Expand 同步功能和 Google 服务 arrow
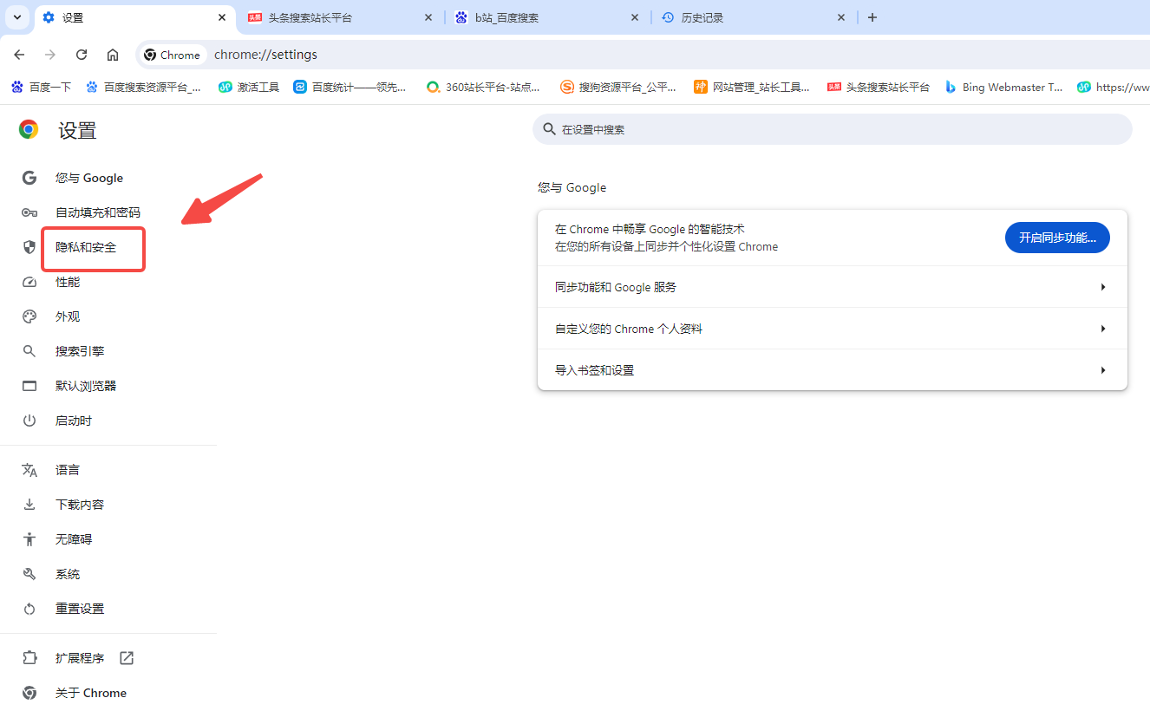 (1103, 287)
